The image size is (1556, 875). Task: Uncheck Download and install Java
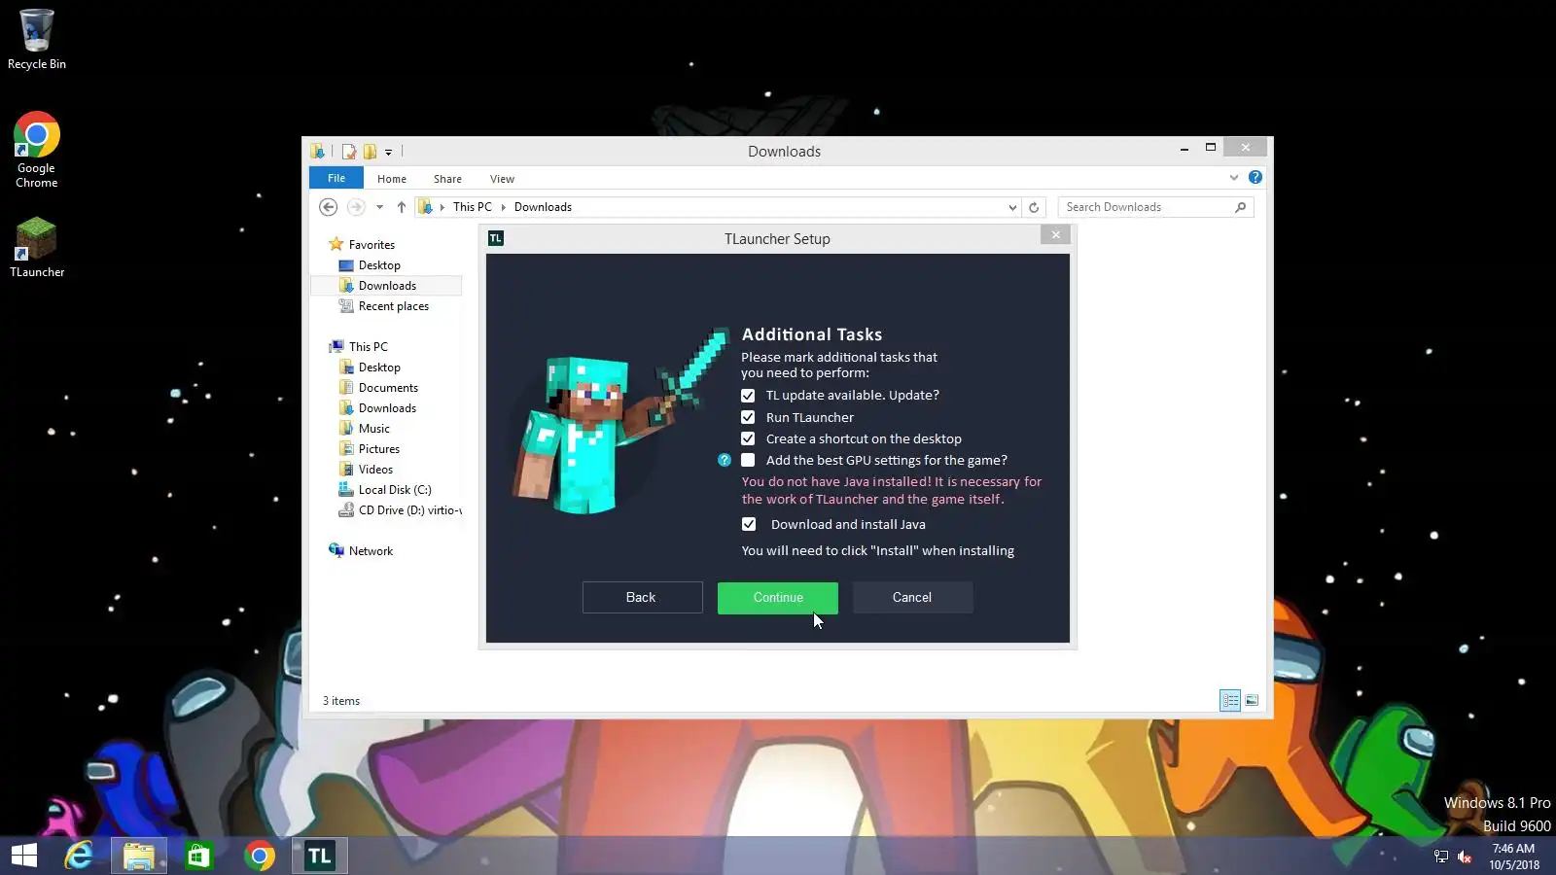[x=749, y=524]
